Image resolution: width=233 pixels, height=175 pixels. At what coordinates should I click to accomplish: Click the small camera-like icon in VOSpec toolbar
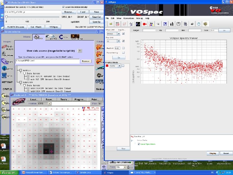pos(192,24)
